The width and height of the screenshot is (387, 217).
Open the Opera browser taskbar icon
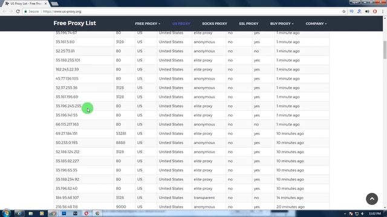click(x=86, y=213)
